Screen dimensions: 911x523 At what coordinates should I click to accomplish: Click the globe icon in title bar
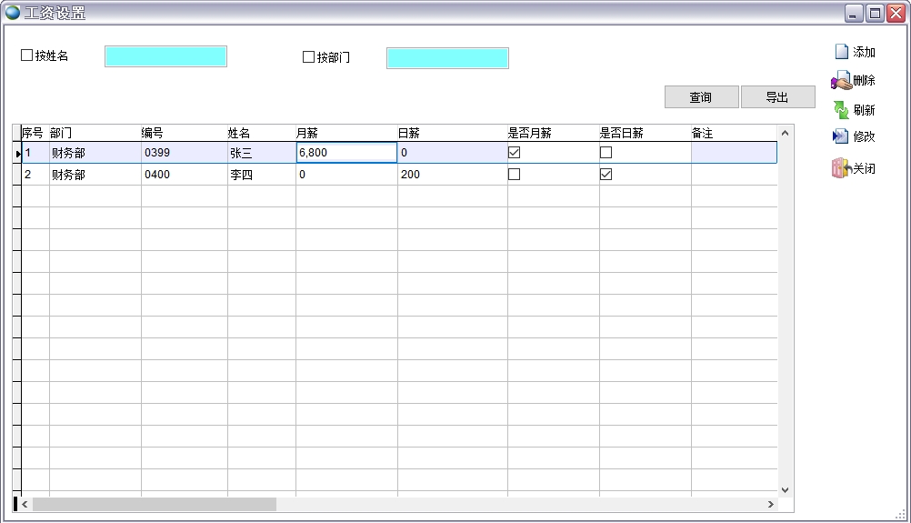(13, 13)
